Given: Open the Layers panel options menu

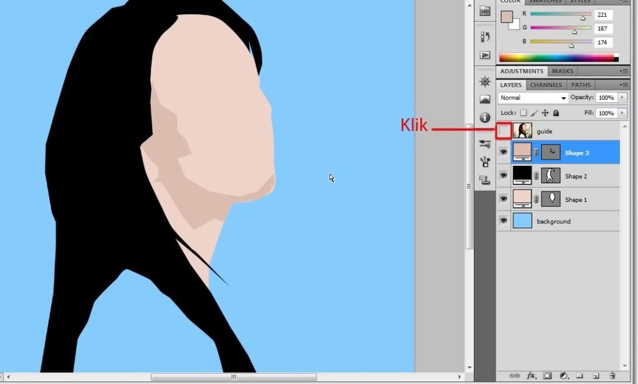Looking at the screenshot, I should point(624,85).
